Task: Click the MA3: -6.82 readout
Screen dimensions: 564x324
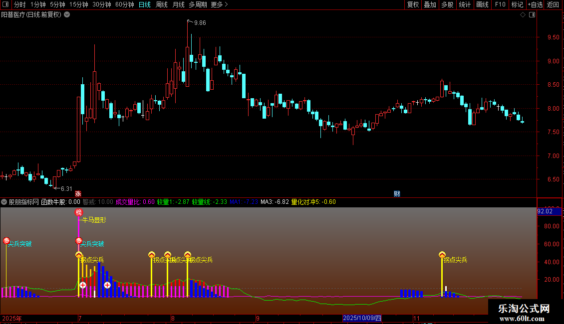Action: tap(275, 202)
